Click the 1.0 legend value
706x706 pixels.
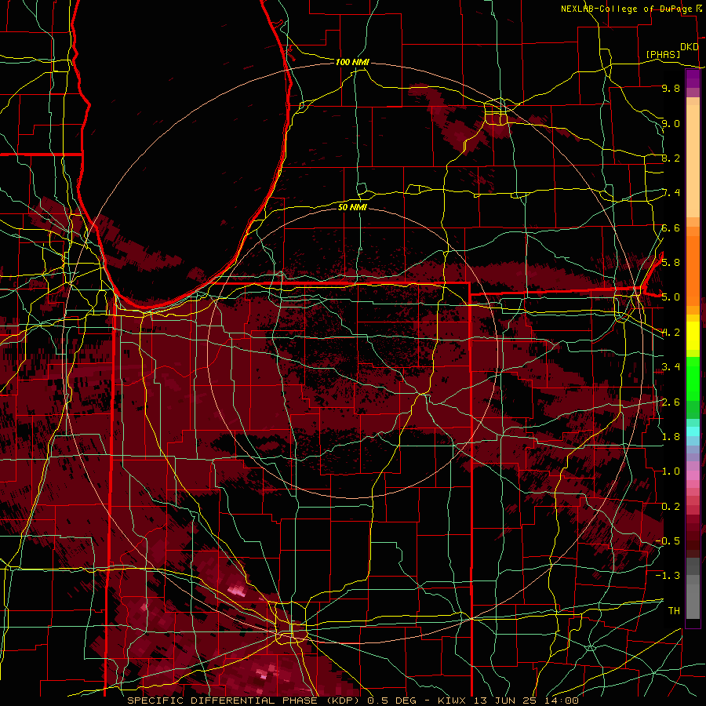(x=671, y=471)
